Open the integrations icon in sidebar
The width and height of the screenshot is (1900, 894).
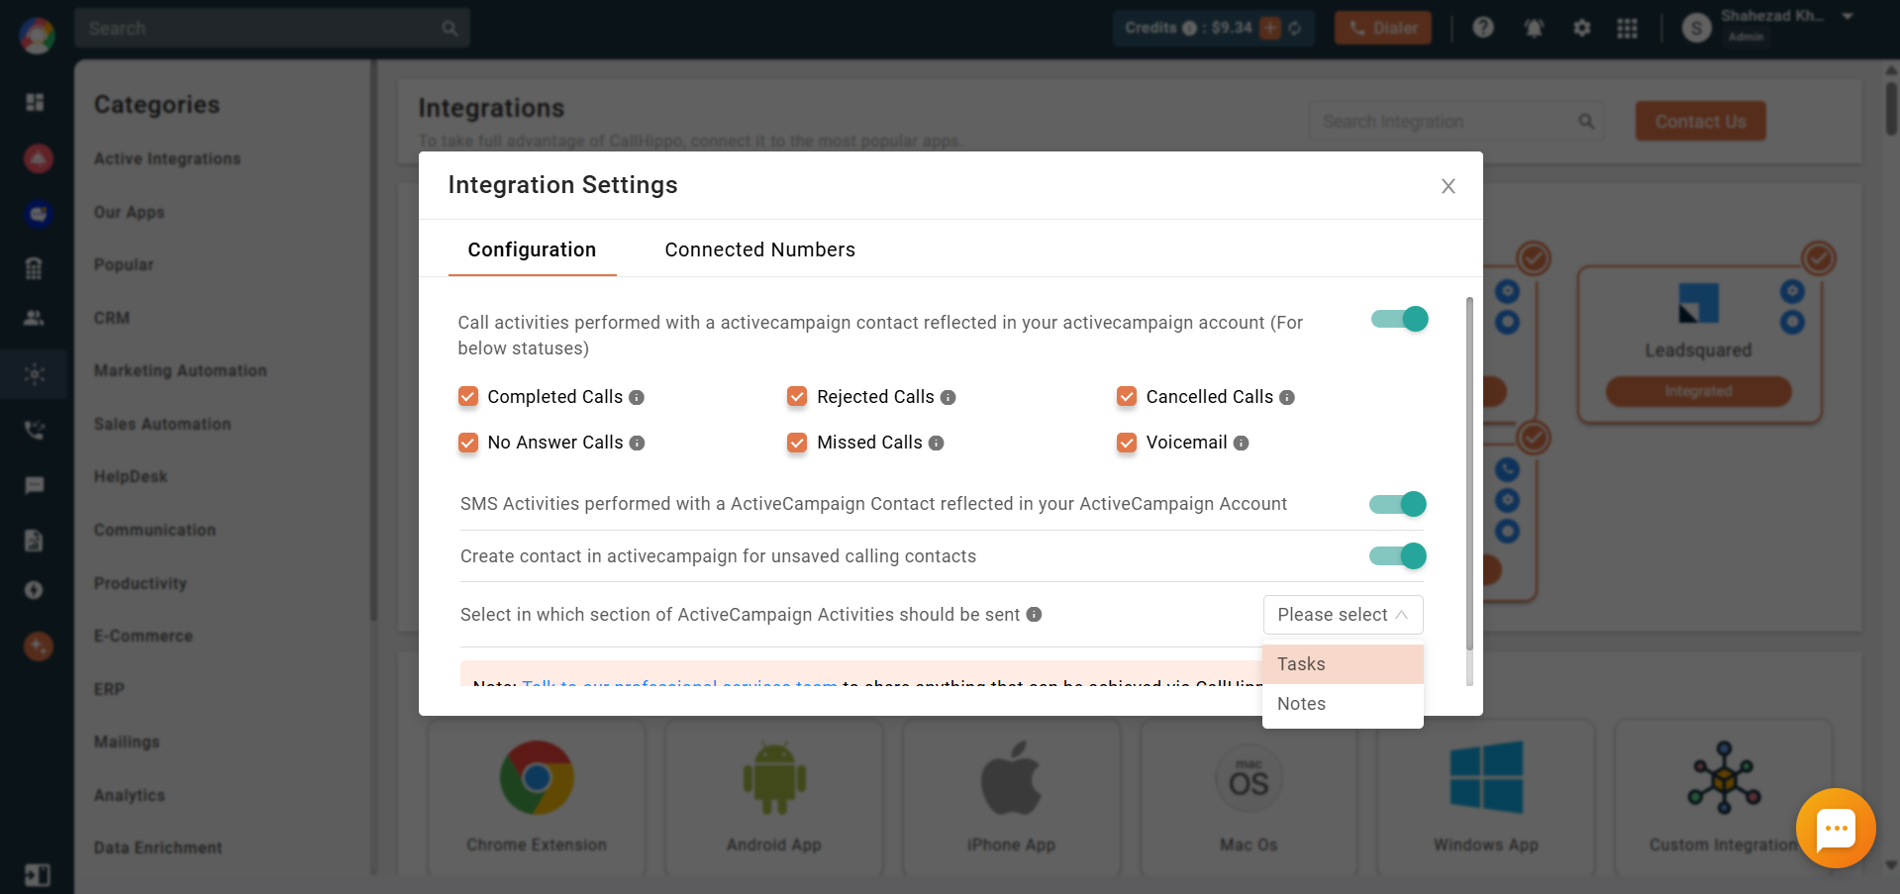click(35, 374)
